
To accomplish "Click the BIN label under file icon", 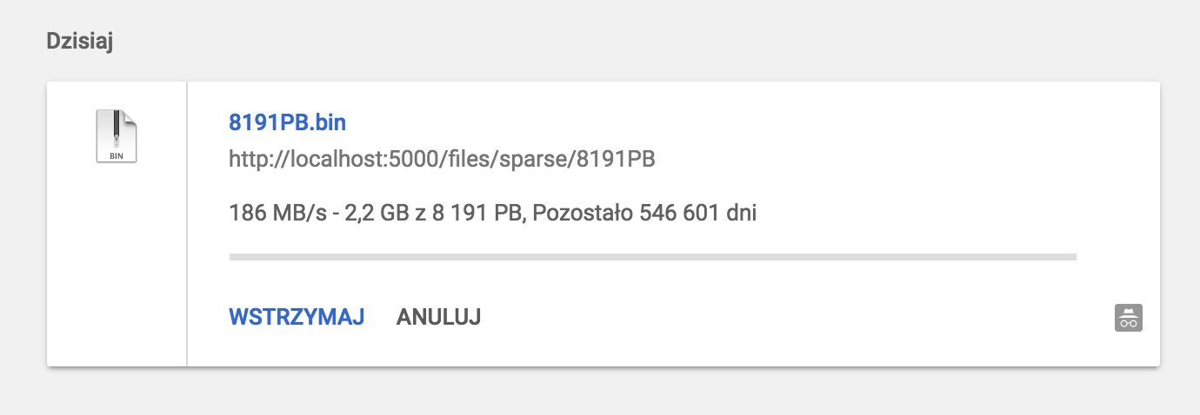I will (117, 156).
